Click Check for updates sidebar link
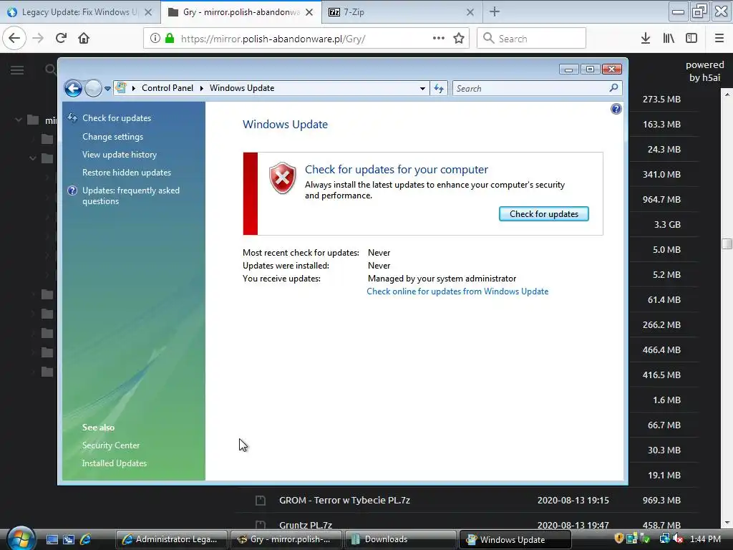 click(117, 118)
